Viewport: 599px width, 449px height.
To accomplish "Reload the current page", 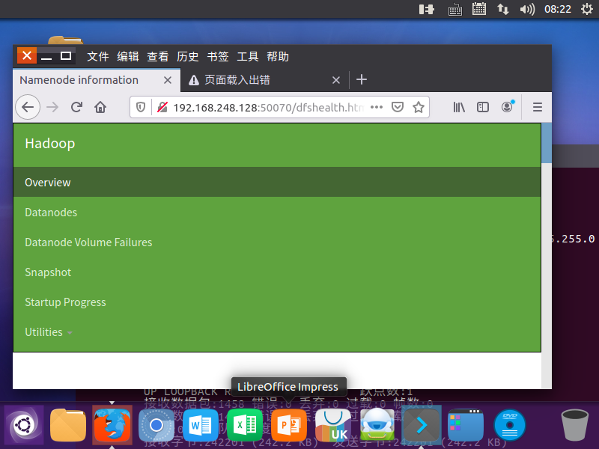I will click(x=76, y=107).
